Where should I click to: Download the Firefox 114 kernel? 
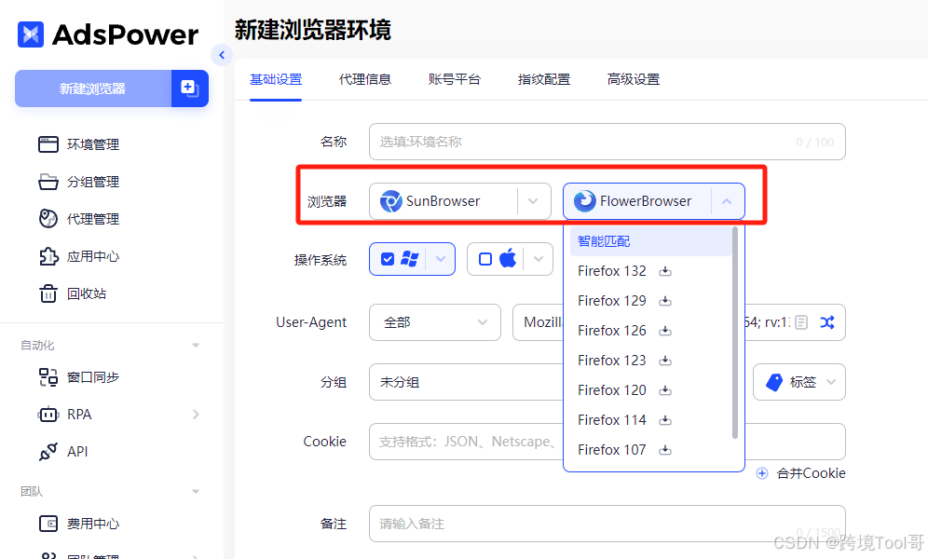665,420
